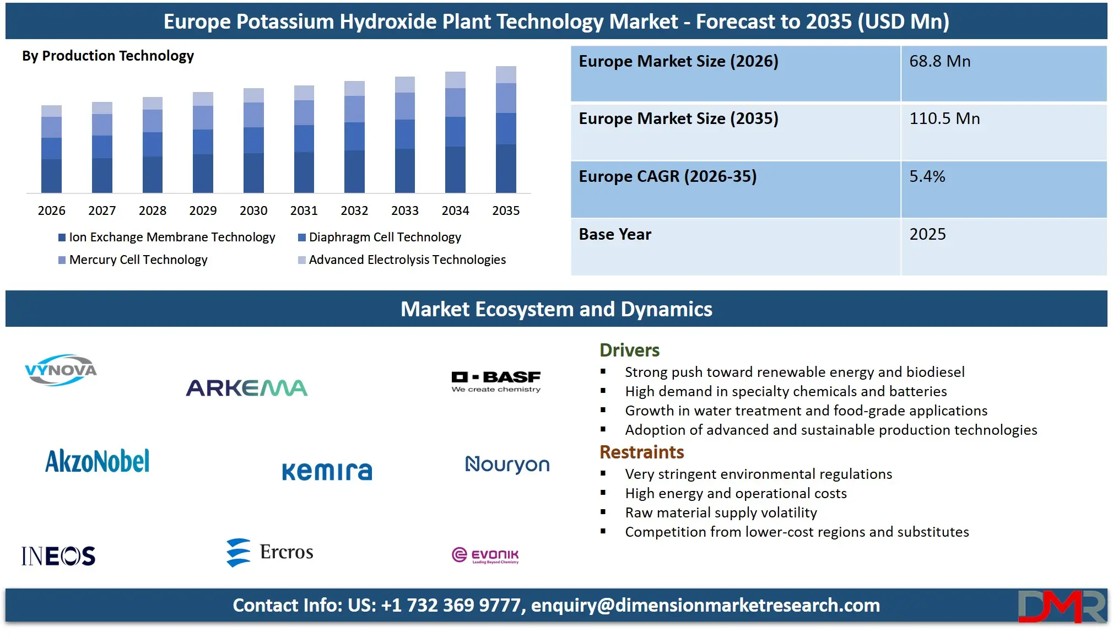The image size is (1113, 637).
Task: Click the Nouryon logo
Action: pos(506,466)
